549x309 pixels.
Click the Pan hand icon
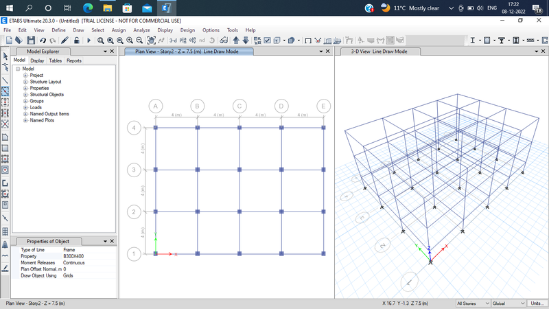[151, 41]
